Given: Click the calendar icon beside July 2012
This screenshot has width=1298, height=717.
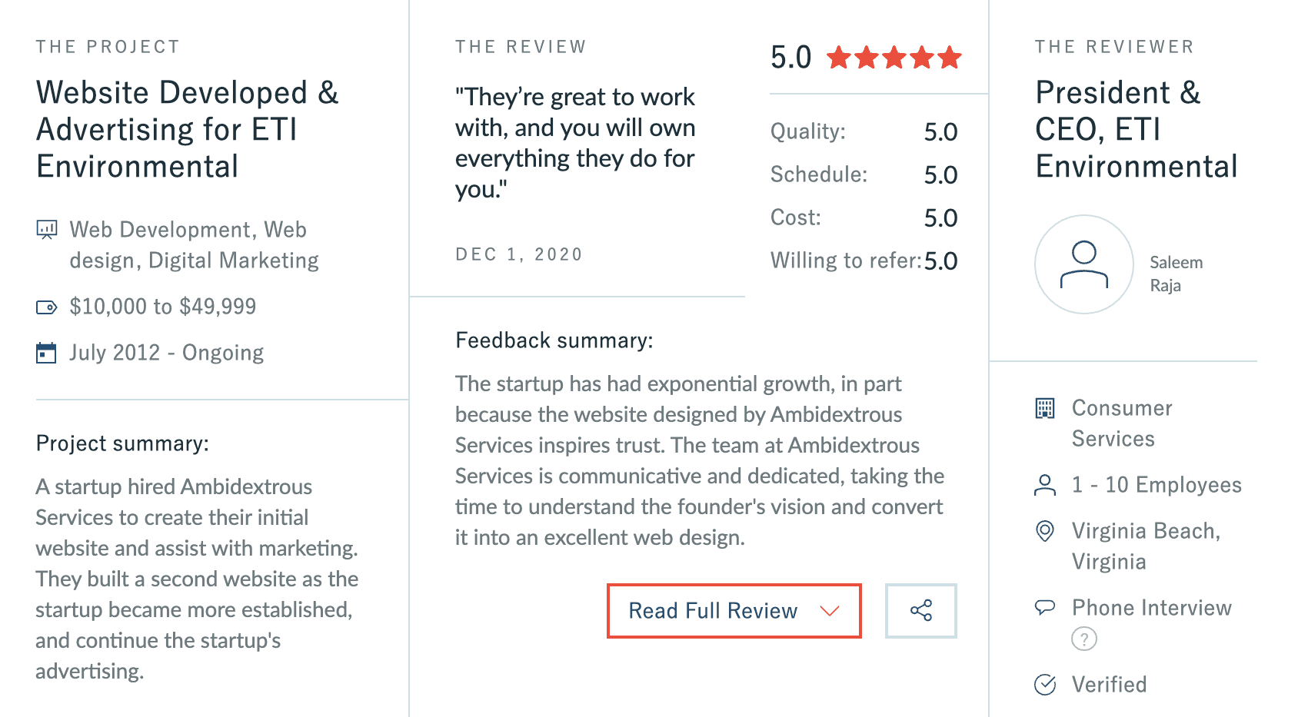Looking at the screenshot, I should pyautogui.click(x=47, y=353).
